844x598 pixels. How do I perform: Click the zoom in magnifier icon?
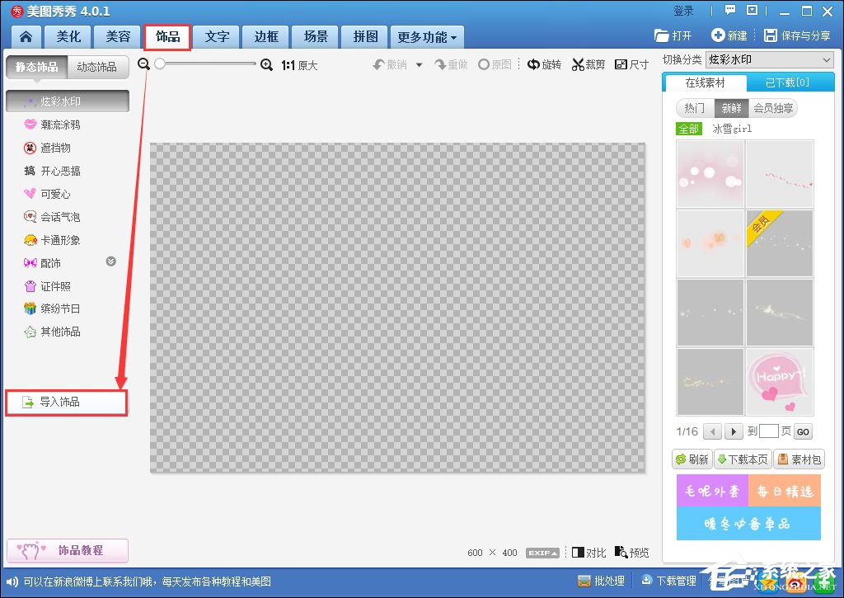click(266, 64)
